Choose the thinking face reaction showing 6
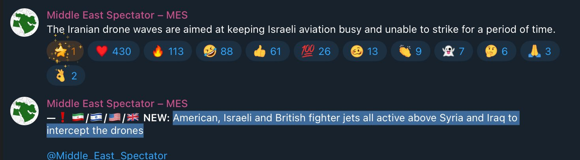Screen dimensions: 580x160 [453, 51]
